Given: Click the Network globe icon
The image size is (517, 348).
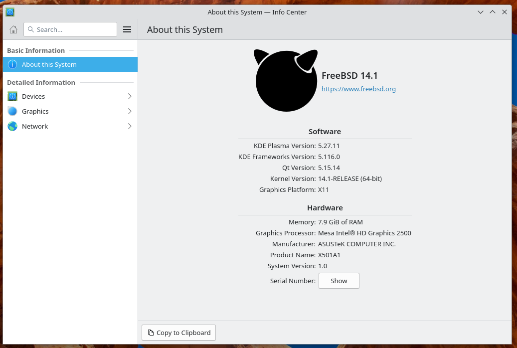Looking at the screenshot, I should click(x=12, y=126).
